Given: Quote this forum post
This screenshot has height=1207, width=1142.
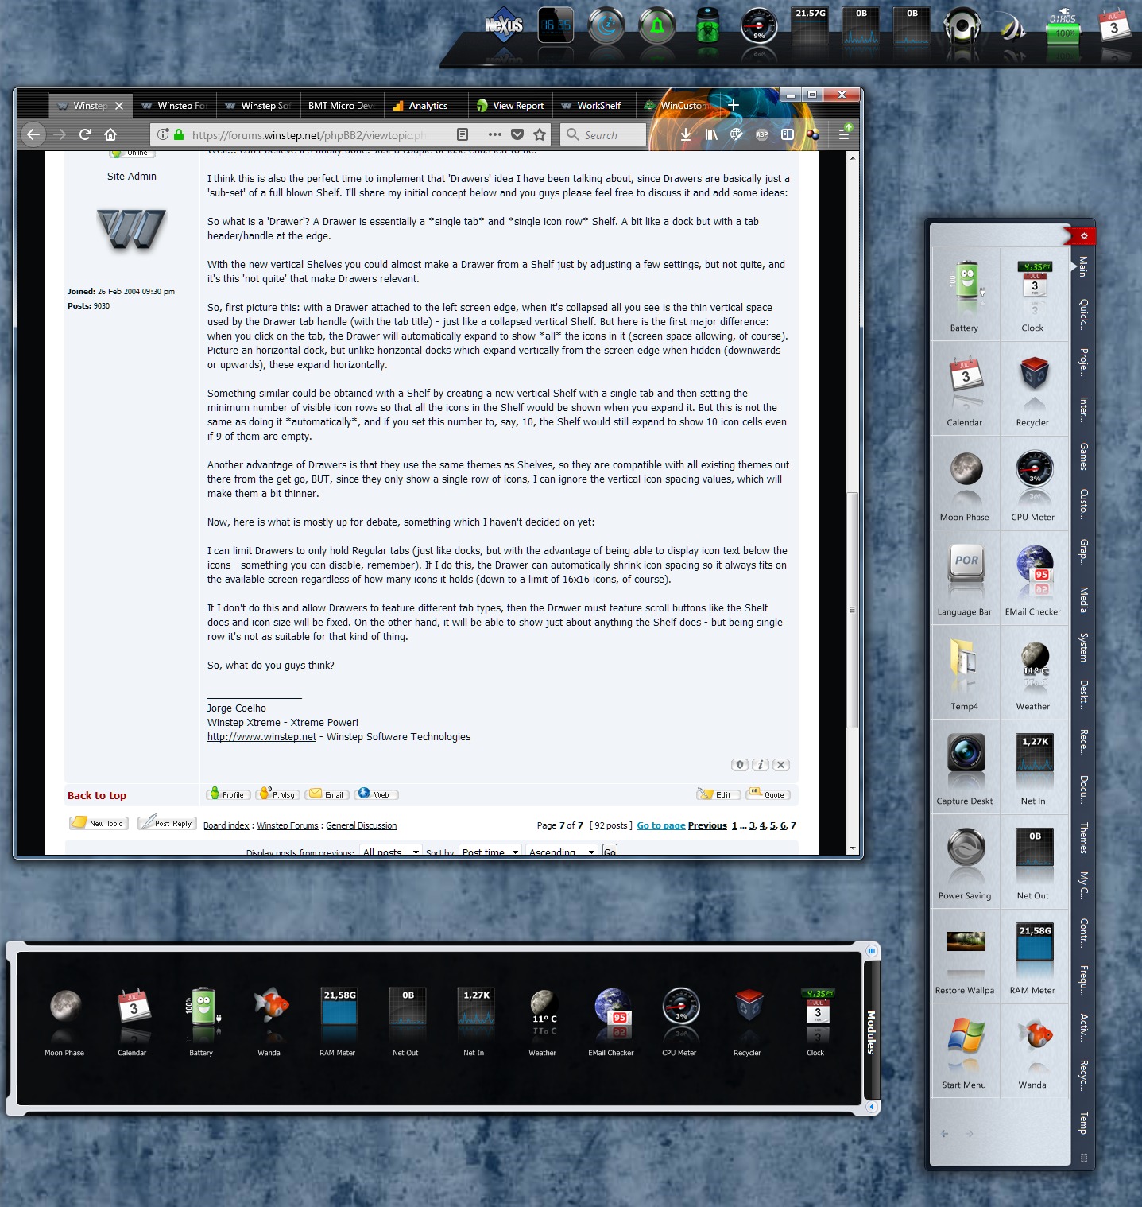Looking at the screenshot, I should coord(767,794).
